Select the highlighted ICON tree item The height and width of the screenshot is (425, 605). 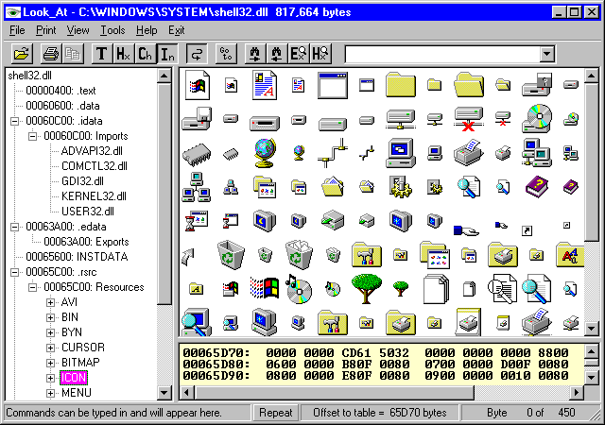coord(74,378)
